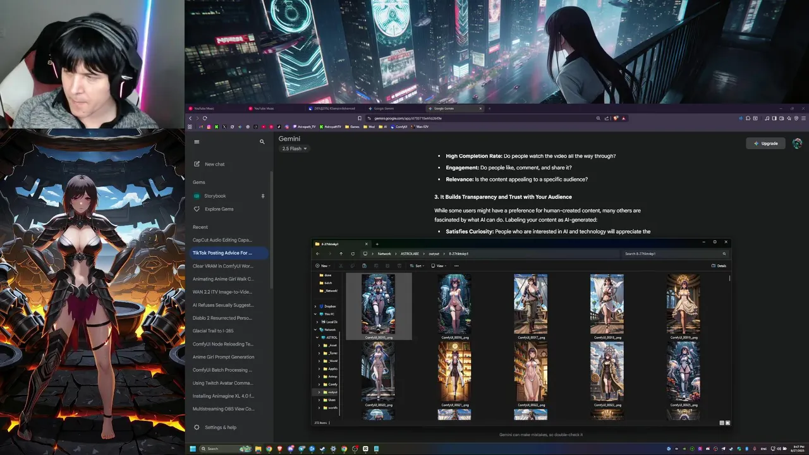The image size is (809, 455).
Task: Switch to second YouTube Music browser tab
Action: point(274,109)
